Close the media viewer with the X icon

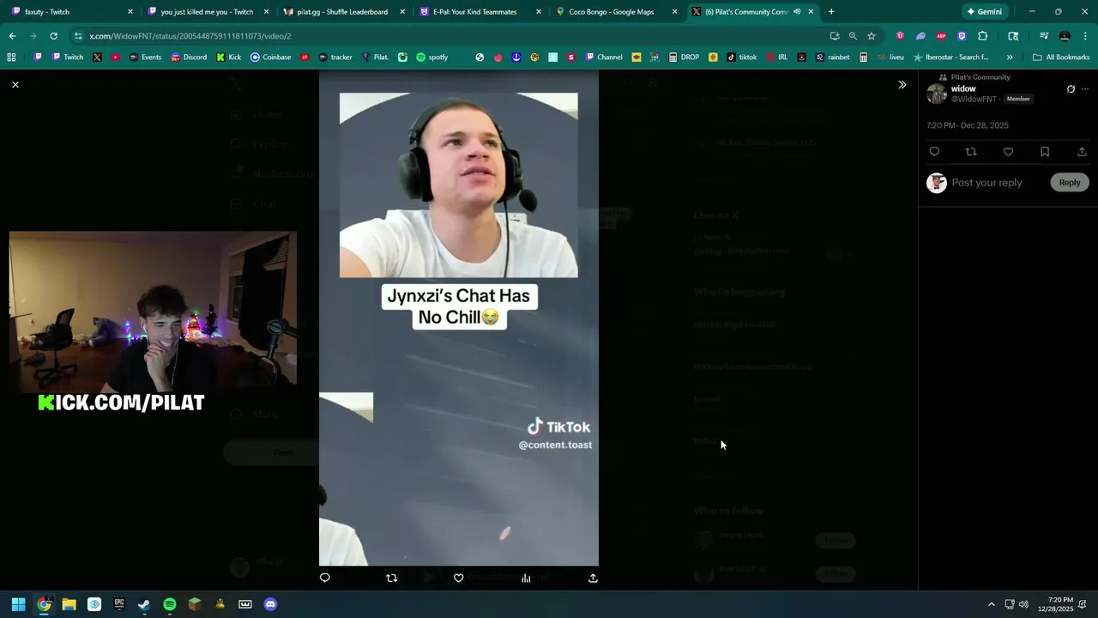point(15,85)
